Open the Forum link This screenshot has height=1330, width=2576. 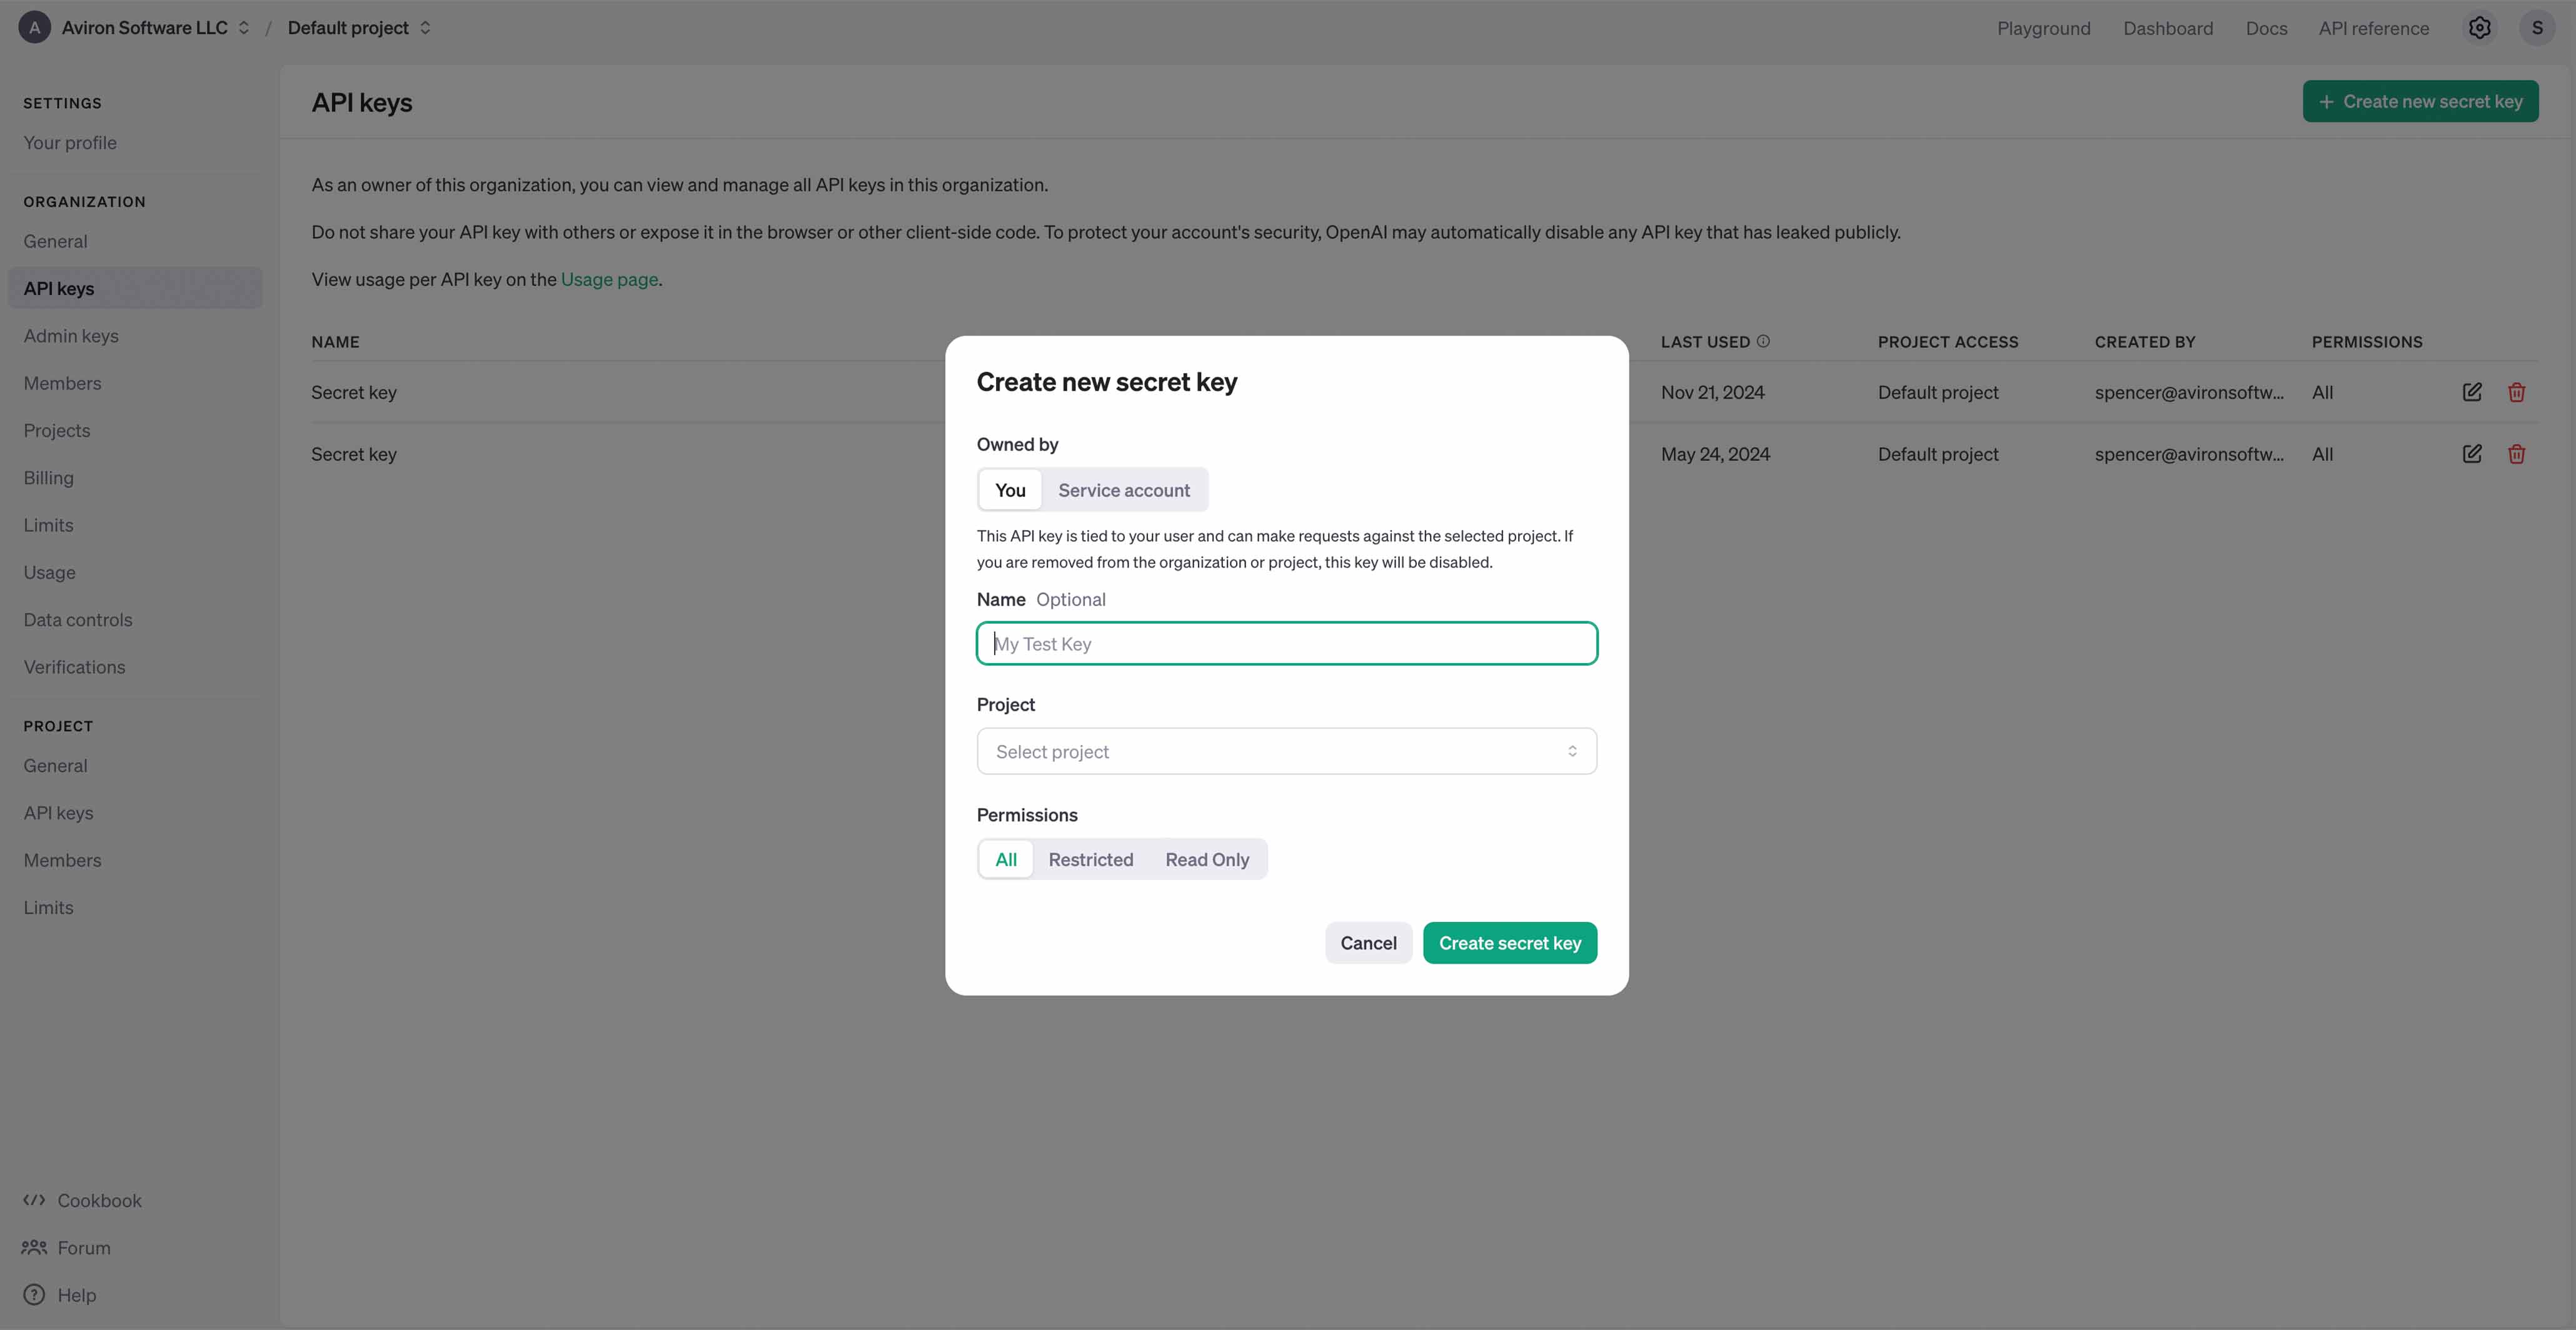(84, 1247)
